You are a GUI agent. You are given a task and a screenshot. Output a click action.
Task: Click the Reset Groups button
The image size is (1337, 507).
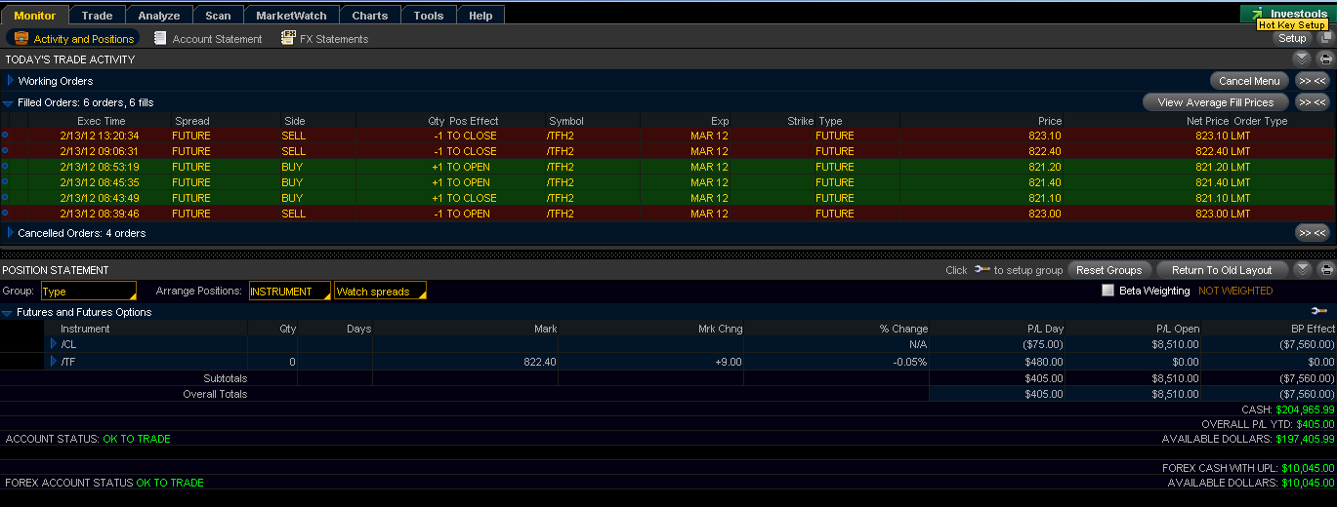(x=1109, y=270)
